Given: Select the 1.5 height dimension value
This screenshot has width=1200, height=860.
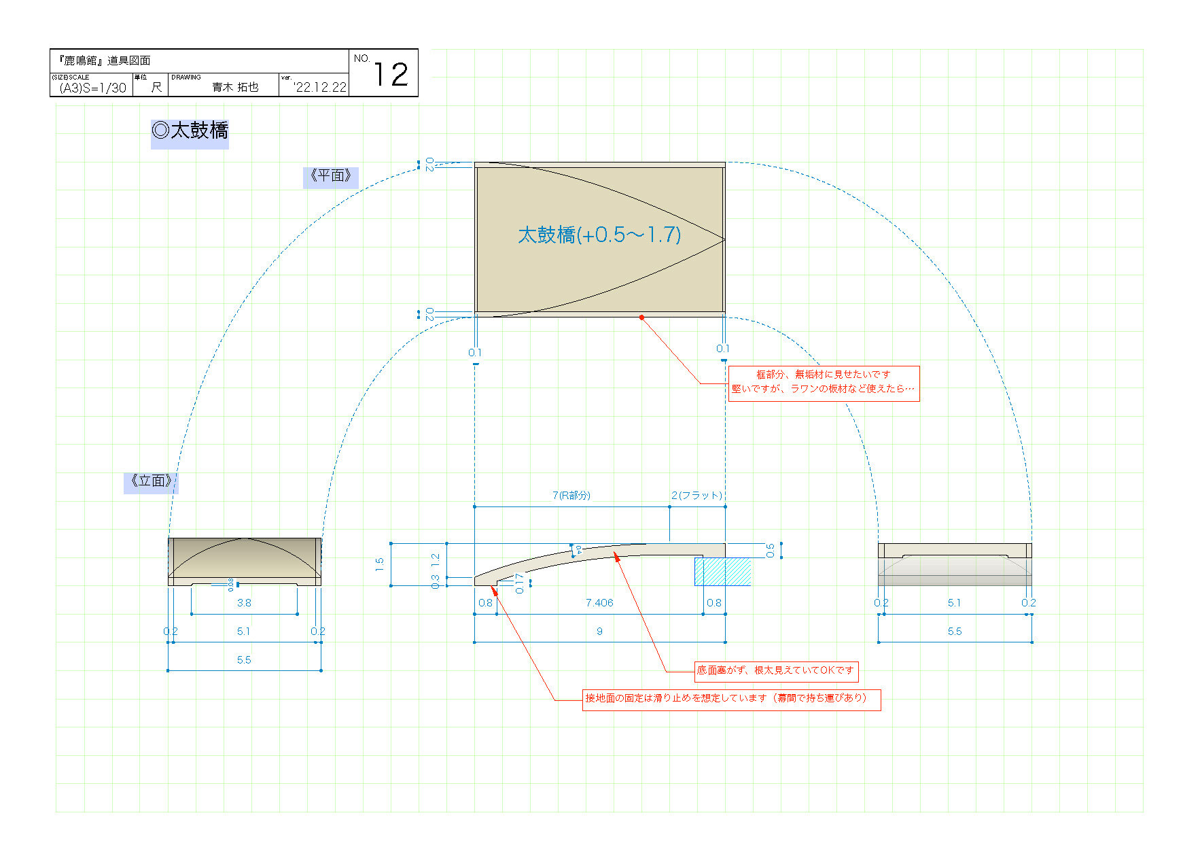Looking at the screenshot, I should point(380,564).
